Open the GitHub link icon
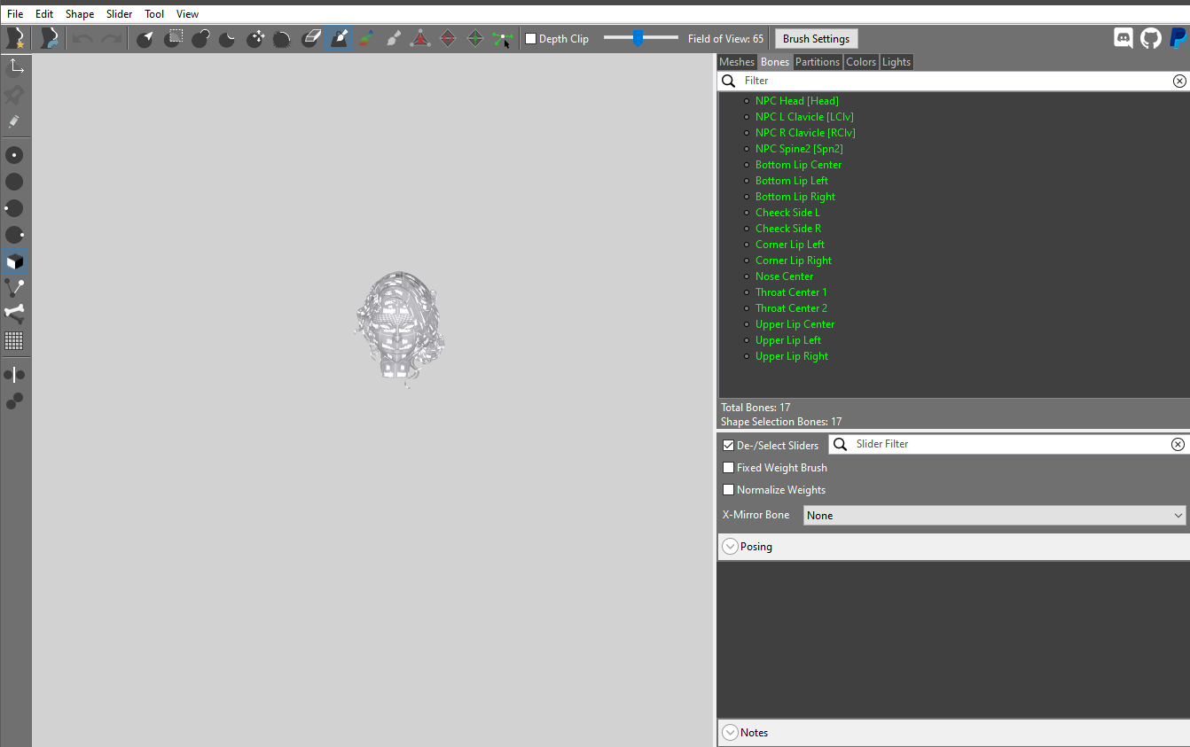 click(1150, 38)
